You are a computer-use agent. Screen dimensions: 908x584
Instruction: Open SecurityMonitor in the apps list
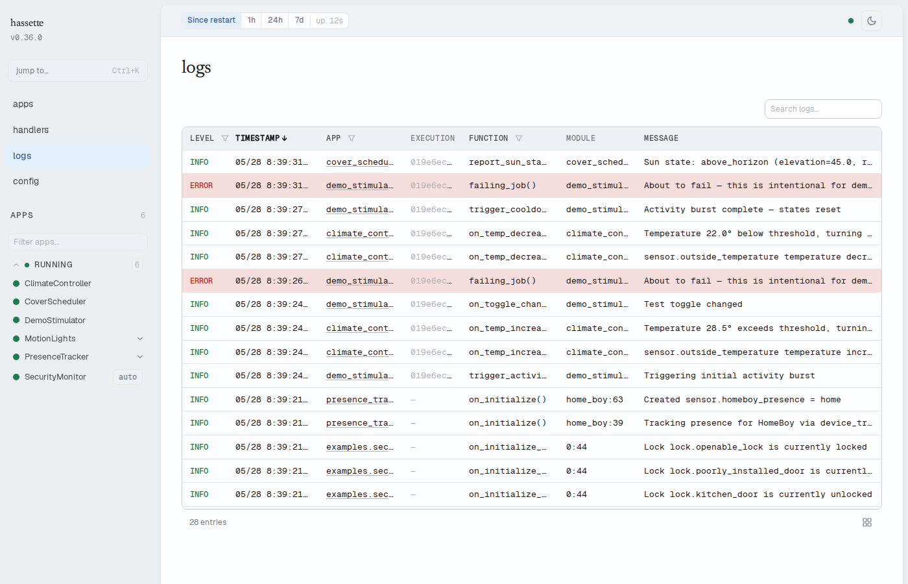tap(55, 377)
